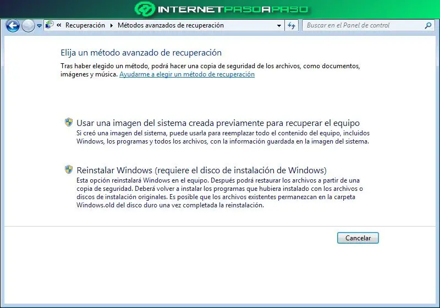Click the double chevron before Recuperación
The width and height of the screenshot is (440, 308).
59,25
